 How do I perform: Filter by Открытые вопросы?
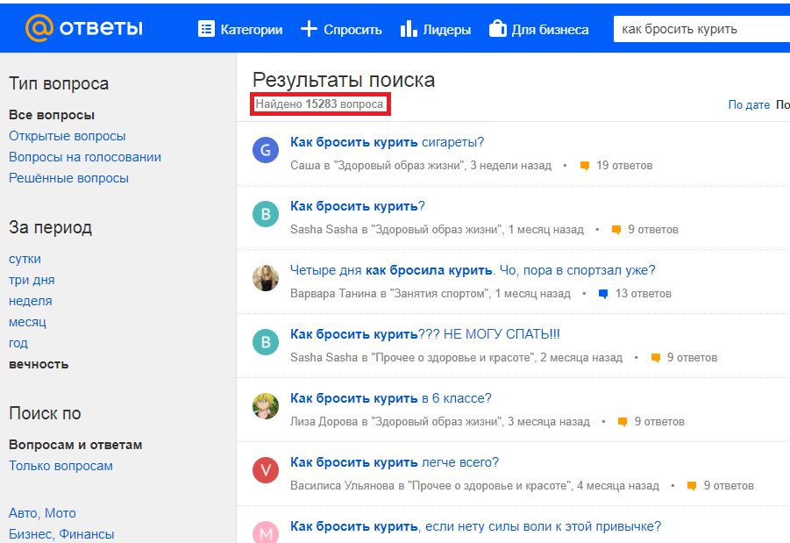[x=67, y=136]
